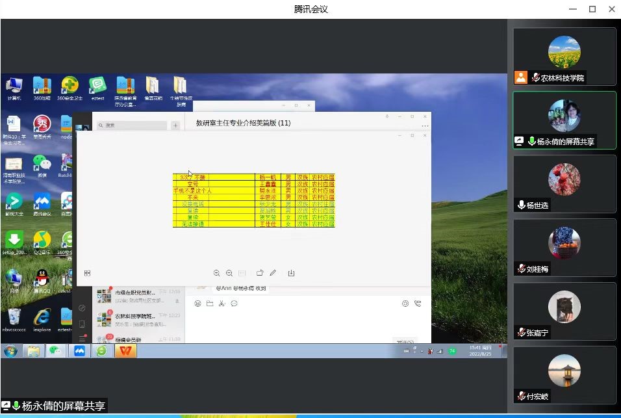Open the Windows Start menu
621x418 pixels.
(10, 351)
